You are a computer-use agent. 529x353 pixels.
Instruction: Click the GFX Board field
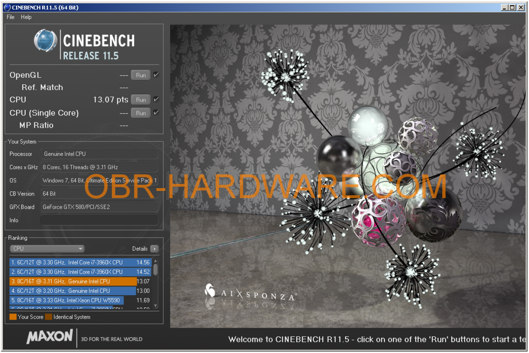[x=99, y=207]
